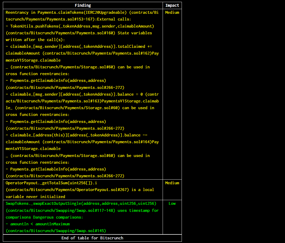
Task: Click 'amountIn < amountInMaximum' comparison line
Action: click(x=38, y=224)
